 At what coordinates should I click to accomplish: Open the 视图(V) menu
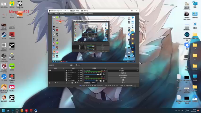point(62,14)
